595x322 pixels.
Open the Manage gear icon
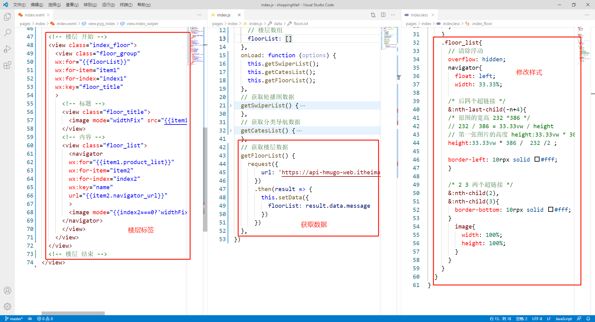click(x=7, y=307)
